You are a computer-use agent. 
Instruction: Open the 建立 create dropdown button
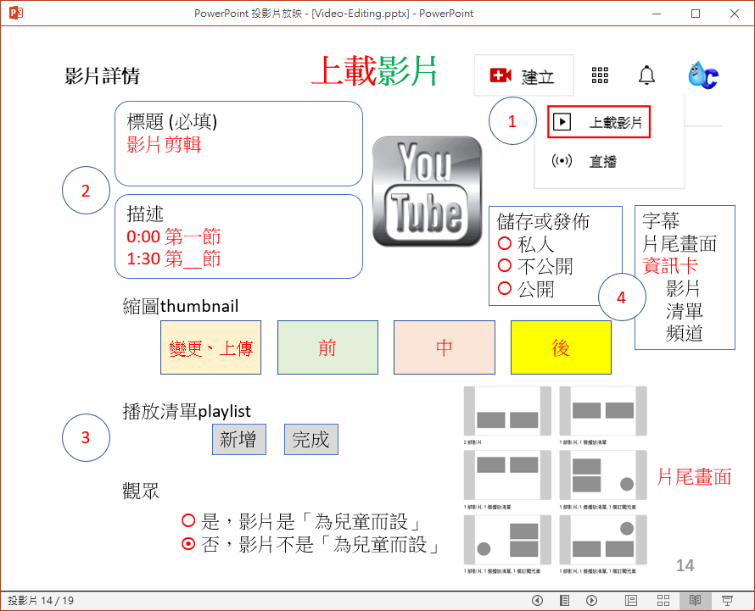pos(523,76)
